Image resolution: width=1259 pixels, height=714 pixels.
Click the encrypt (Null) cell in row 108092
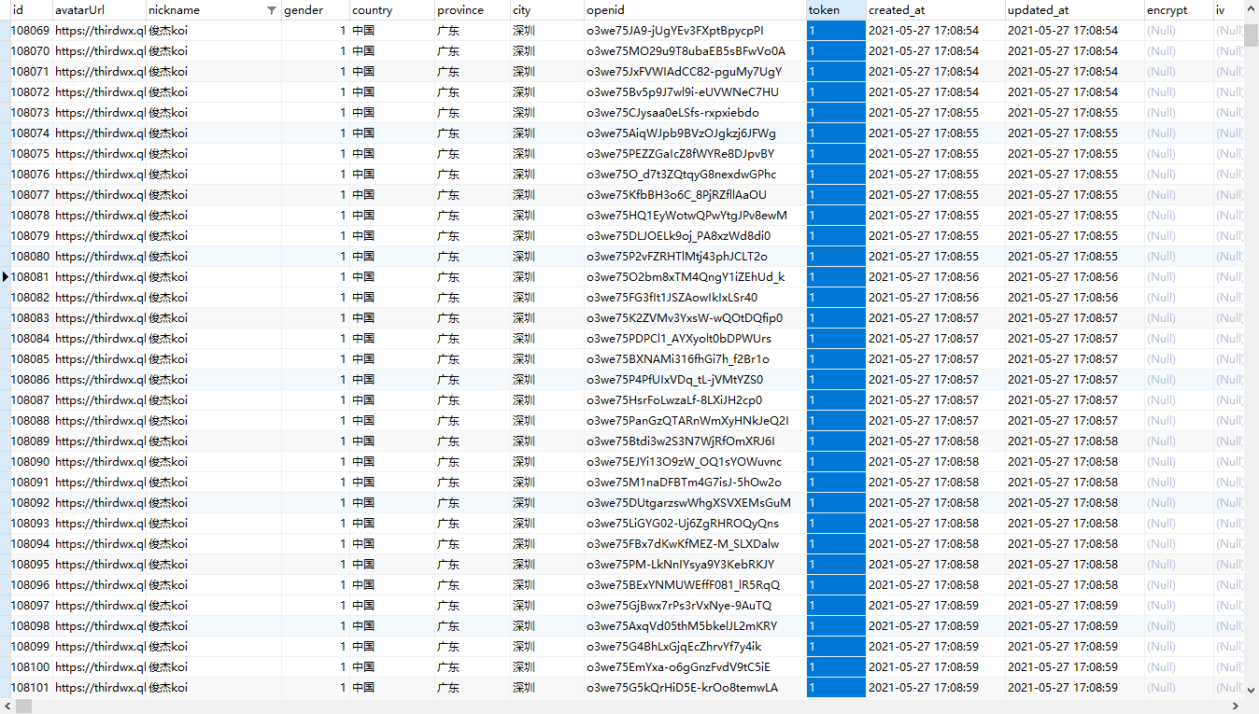pos(1179,503)
